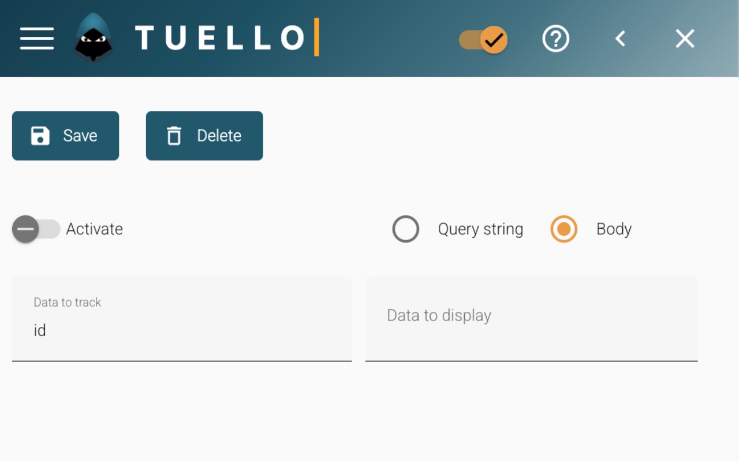Close the Tuello panel with X
The image size is (739, 462).
coord(685,39)
